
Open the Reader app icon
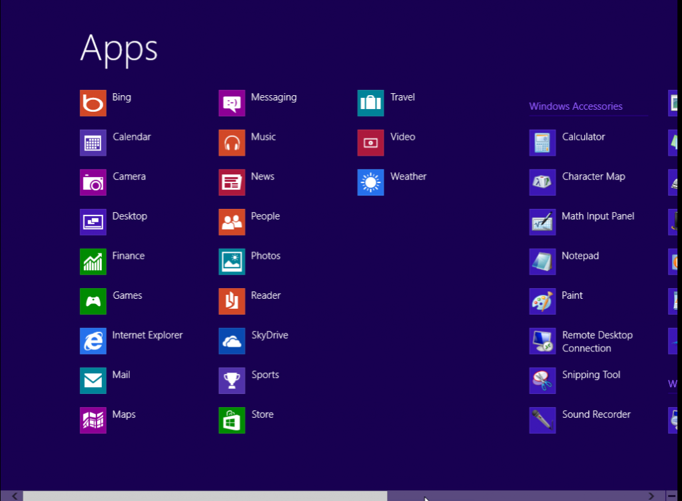point(232,301)
